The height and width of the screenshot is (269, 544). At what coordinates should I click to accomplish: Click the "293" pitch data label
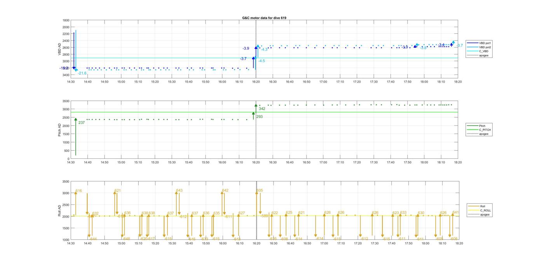tap(260, 116)
